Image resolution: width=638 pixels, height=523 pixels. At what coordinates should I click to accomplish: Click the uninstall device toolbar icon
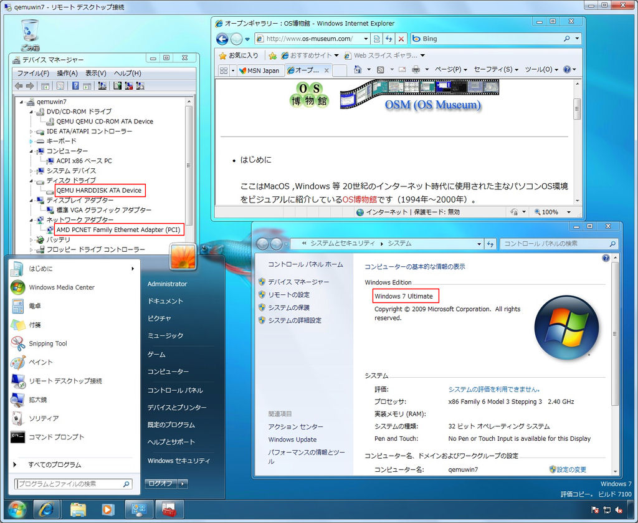[x=129, y=86]
